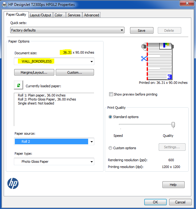196x209 pixels.
Task: Click the rendering resolution 600 value
Action: pyautogui.click(x=171, y=160)
